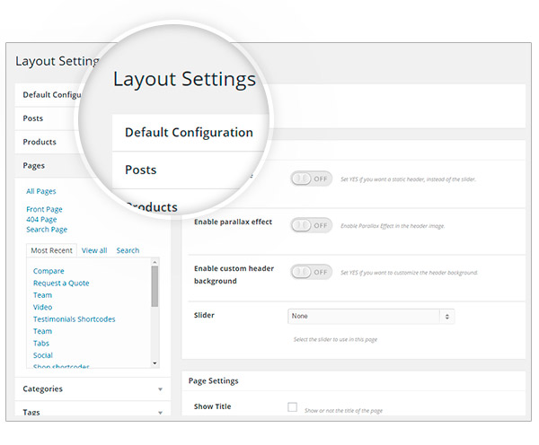The width and height of the screenshot is (539, 445).
Task: Click the scroll down arrow of pages list
Action: tap(155, 363)
